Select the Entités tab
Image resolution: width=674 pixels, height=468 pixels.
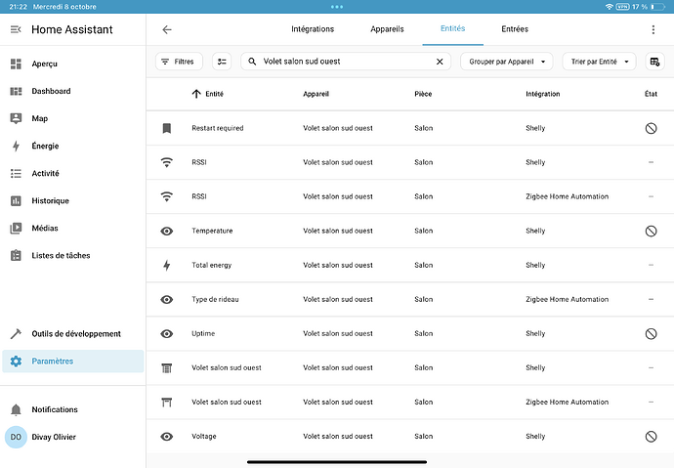[x=452, y=28]
